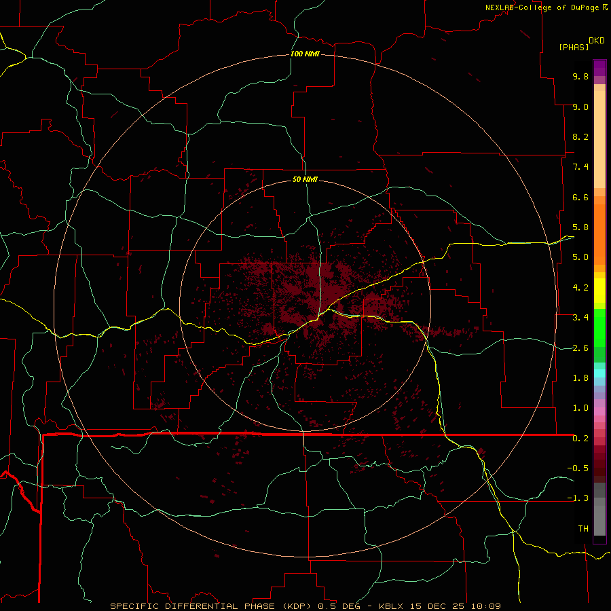The height and width of the screenshot is (611, 611).
Task: Click the 0.2 legend value
Action: pos(580,439)
